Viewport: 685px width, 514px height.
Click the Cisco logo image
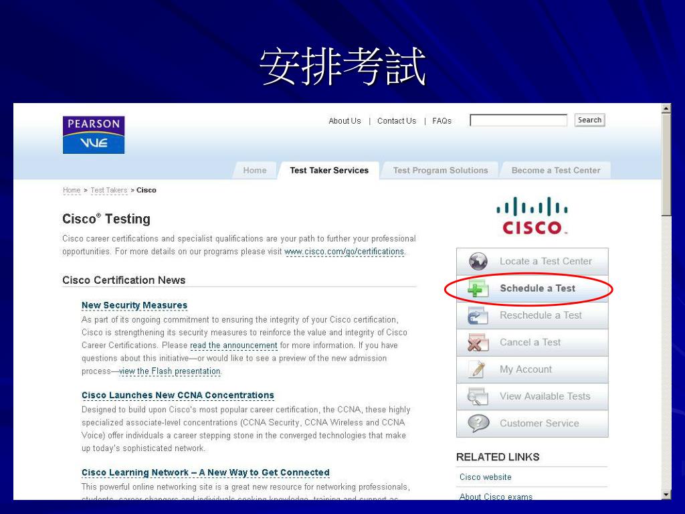[x=532, y=216]
